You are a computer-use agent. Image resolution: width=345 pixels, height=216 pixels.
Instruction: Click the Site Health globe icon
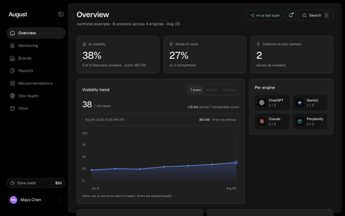[x=12, y=96]
